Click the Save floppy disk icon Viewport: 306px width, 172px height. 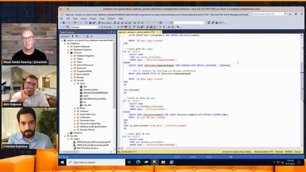90,23
